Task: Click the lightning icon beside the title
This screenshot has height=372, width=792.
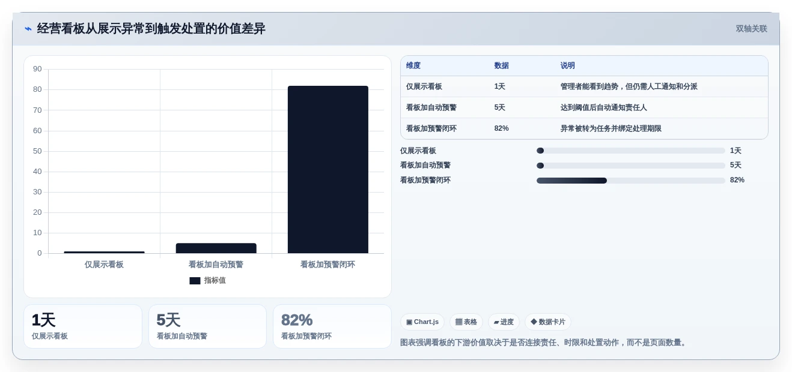Action: [x=28, y=29]
